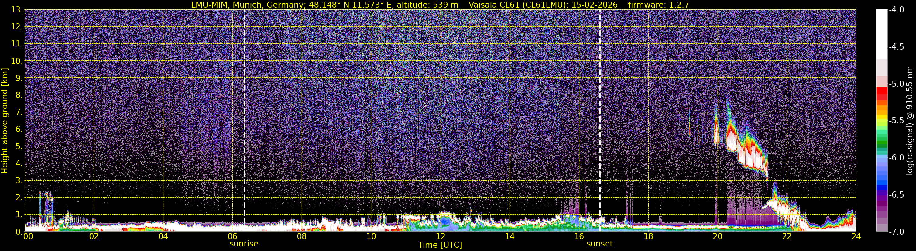Viewport: 916px width, 251px height.
Task: Click the 'Height above ground [km]' label
Action: coord(5,121)
